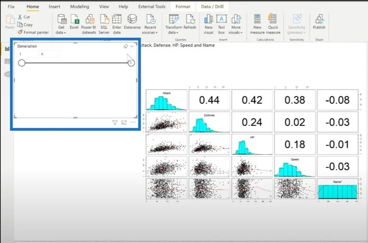368x243 pixels.
Task: Open the slicer type chevron dropdown
Action: [132, 46]
